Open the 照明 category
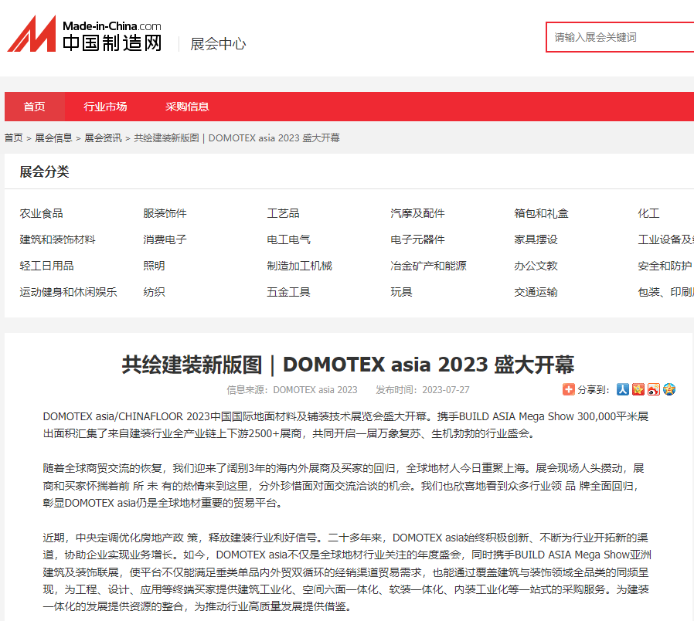Viewport: 694px width, 621px height. (x=154, y=266)
